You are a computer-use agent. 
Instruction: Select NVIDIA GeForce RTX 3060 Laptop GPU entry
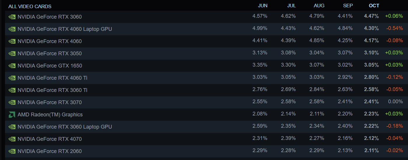tap(65, 127)
